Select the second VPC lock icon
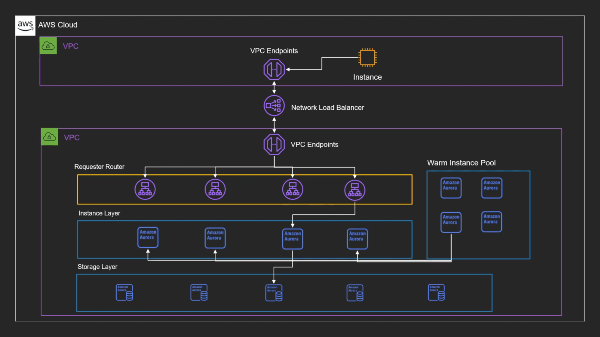 pos(49,137)
